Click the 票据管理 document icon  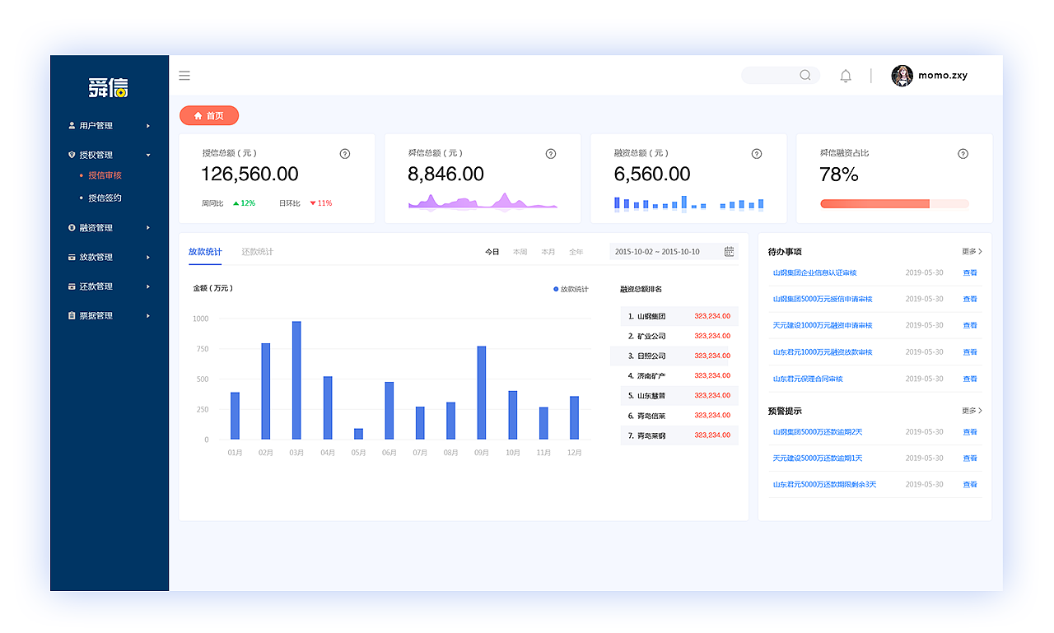coord(72,316)
